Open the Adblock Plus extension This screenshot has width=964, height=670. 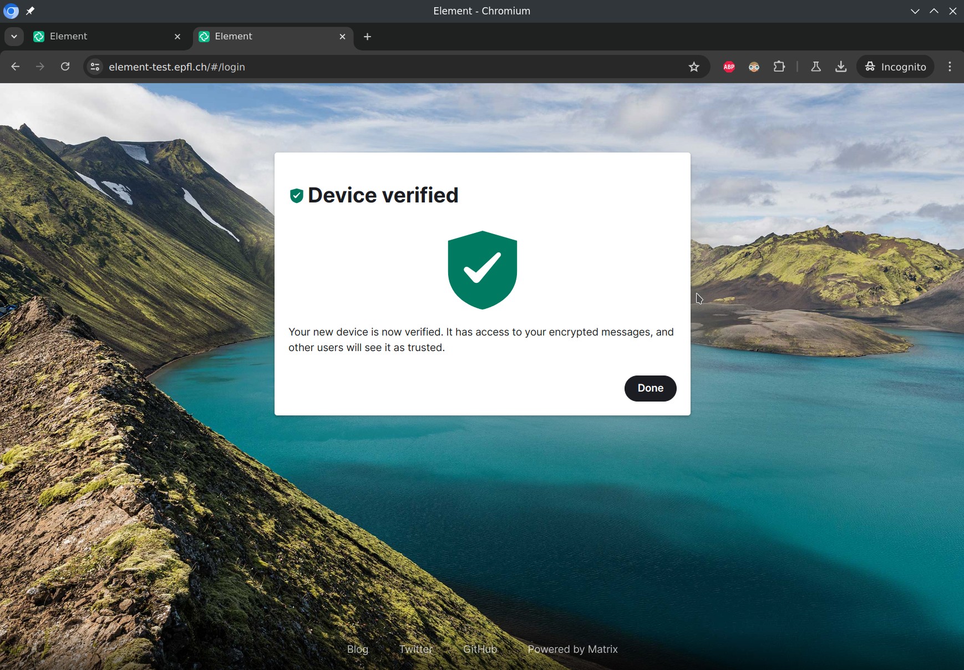pyautogui.click(x=729, y=67)
